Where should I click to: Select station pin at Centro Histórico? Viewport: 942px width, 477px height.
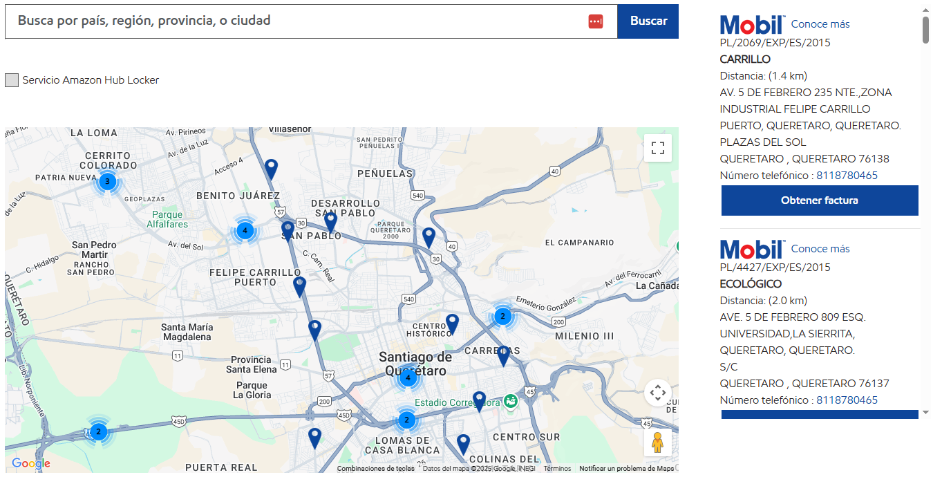[x=452, y=324]
